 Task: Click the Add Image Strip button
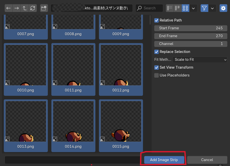[164, 160]
